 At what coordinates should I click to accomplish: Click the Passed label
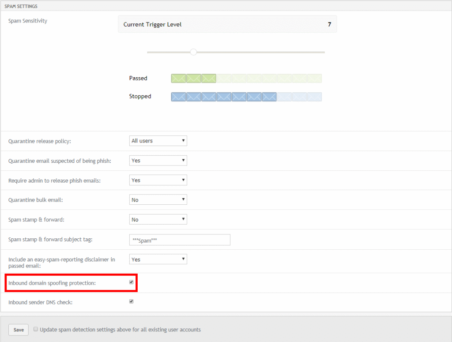coord(138,78)
